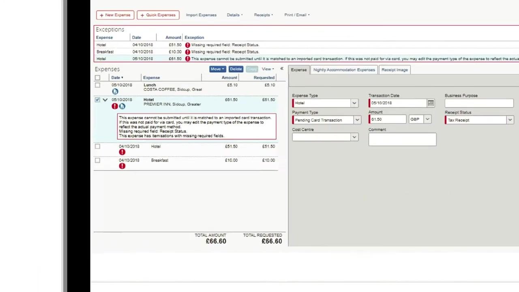Image resolution: width=519 pixels, height=292 pixels.
Task: Sort expenses by the Amount column header
Action: point(229,77)
